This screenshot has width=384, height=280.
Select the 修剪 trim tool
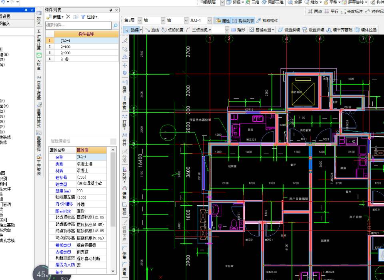click(x=125, y=103)
